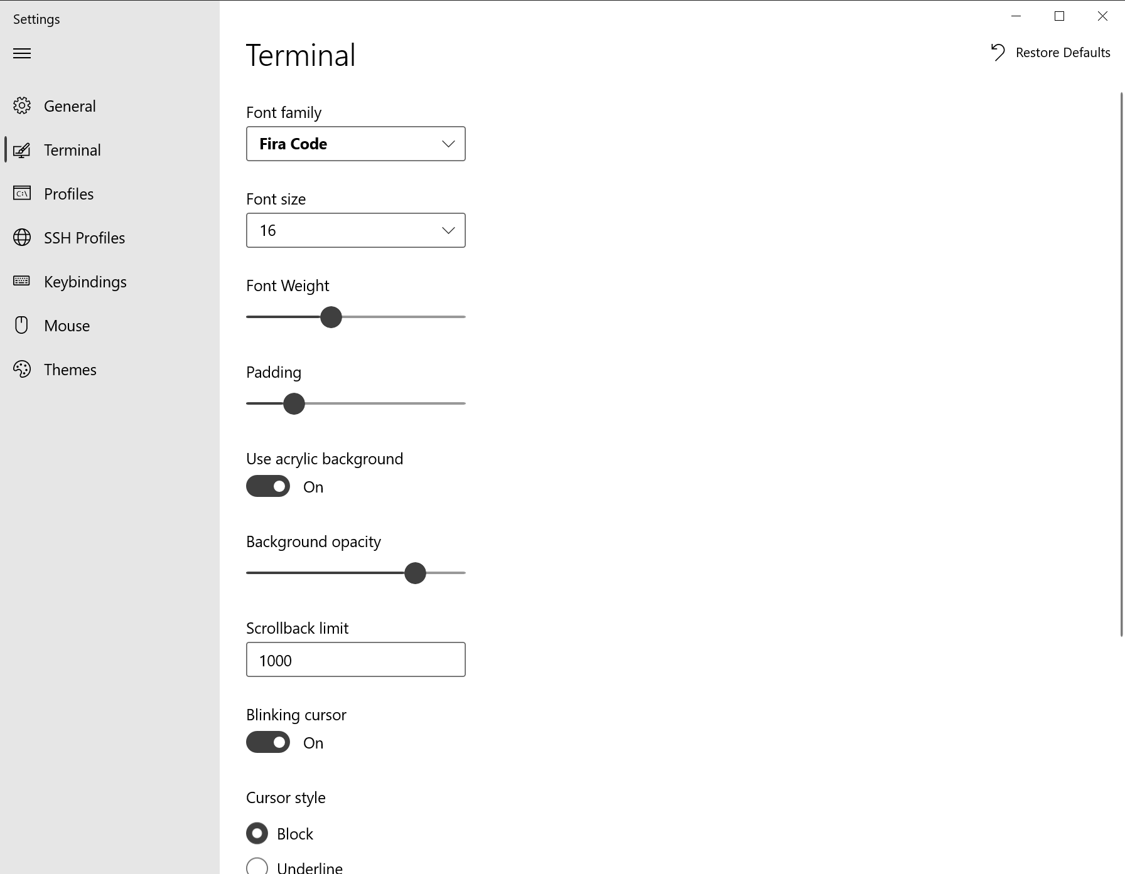Click the Restore Defaults button
Viewport: 1125px width, 874px height.
(x=1063, y=53)
